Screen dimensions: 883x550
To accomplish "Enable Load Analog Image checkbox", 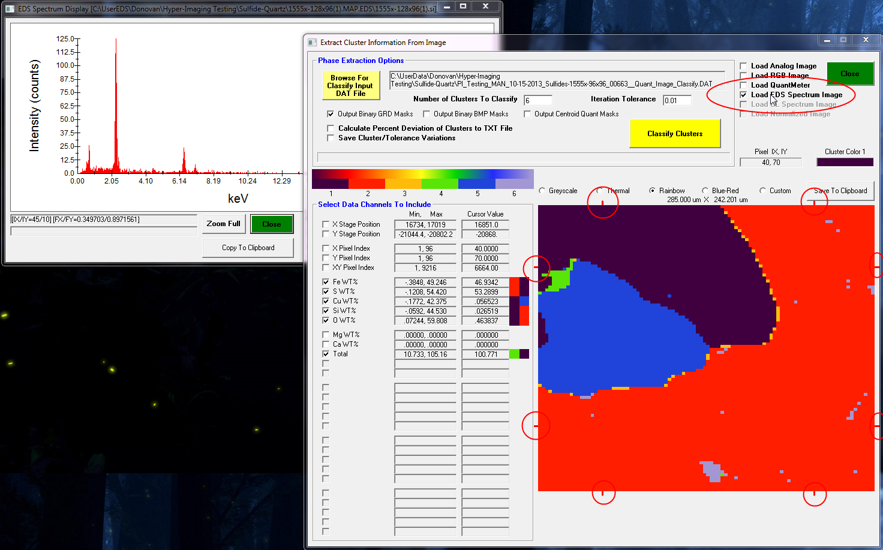I will pyautogui.click(x=743, y=66).
